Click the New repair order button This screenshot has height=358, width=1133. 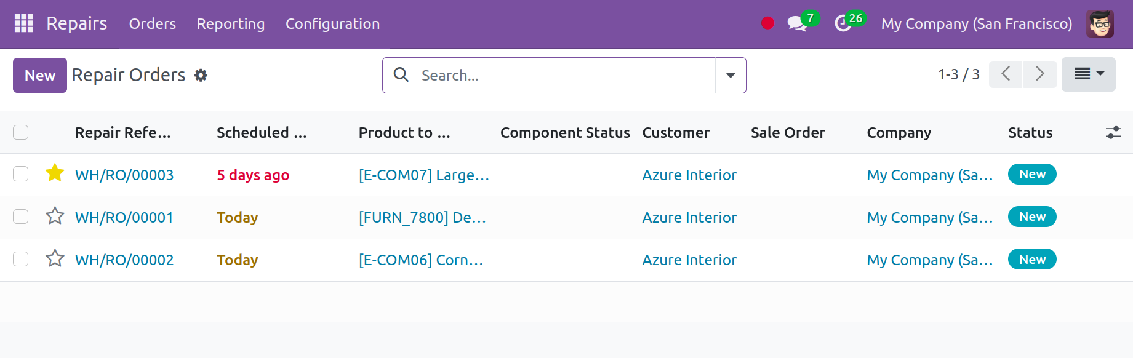click(x=40, y=75)
